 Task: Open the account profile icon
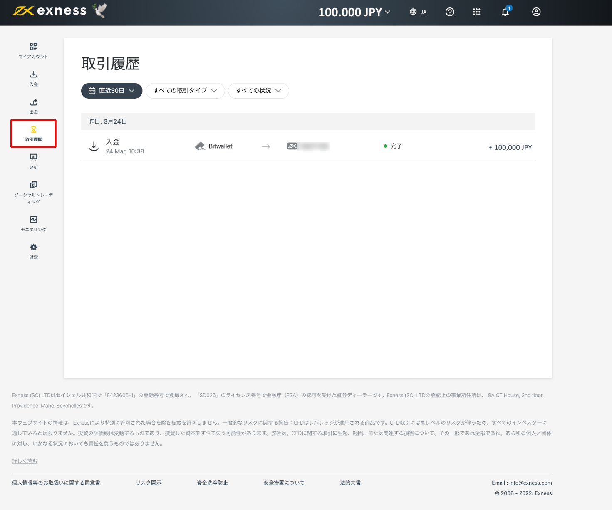(536, 12)
